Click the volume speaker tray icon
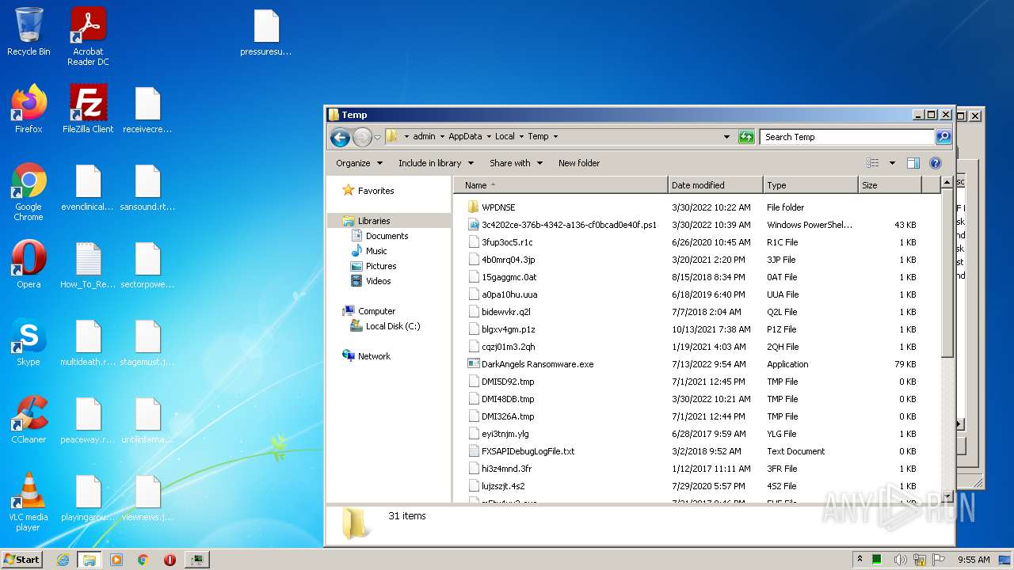The width and height of the screenshot is (1014, 570). pyautogui.click(x=901, y=560)
